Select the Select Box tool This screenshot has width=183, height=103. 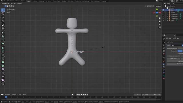(x=3, y=10)
